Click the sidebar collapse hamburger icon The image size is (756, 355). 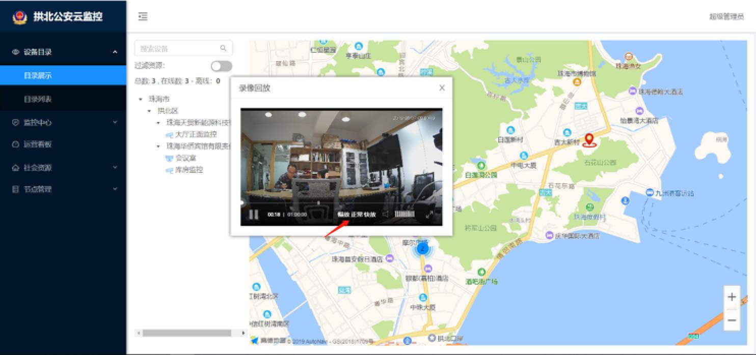point(143,16)
